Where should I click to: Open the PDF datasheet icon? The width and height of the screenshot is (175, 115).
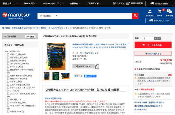pos(97,67)
